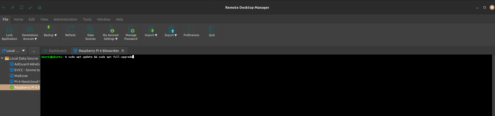Select the Mailcow entry in the tree
This screenshot has height=116, width=495.
21,76
